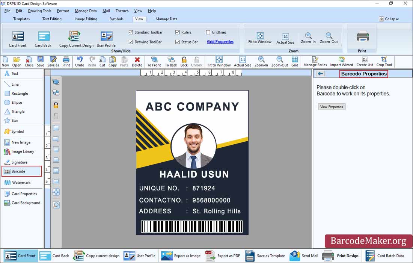
Task: Open the File menu
Action: (x=8, y=11)
